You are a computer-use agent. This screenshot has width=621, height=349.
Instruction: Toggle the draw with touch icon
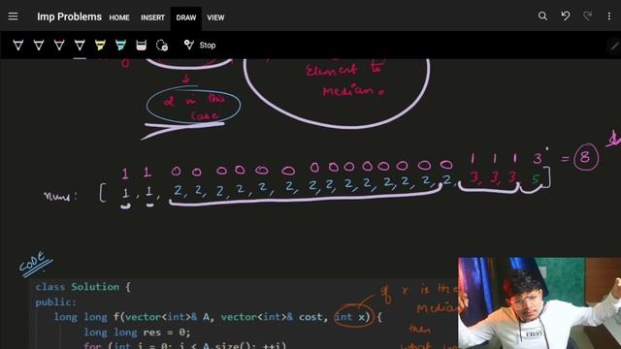click(x=189, y=45)
